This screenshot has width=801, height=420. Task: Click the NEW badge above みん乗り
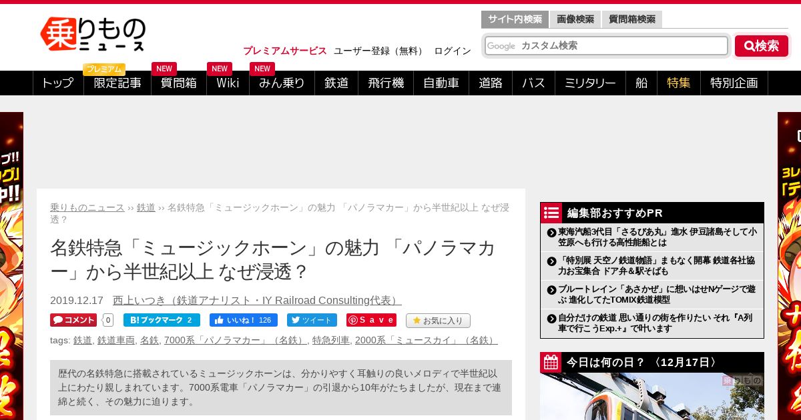(262, 69)
